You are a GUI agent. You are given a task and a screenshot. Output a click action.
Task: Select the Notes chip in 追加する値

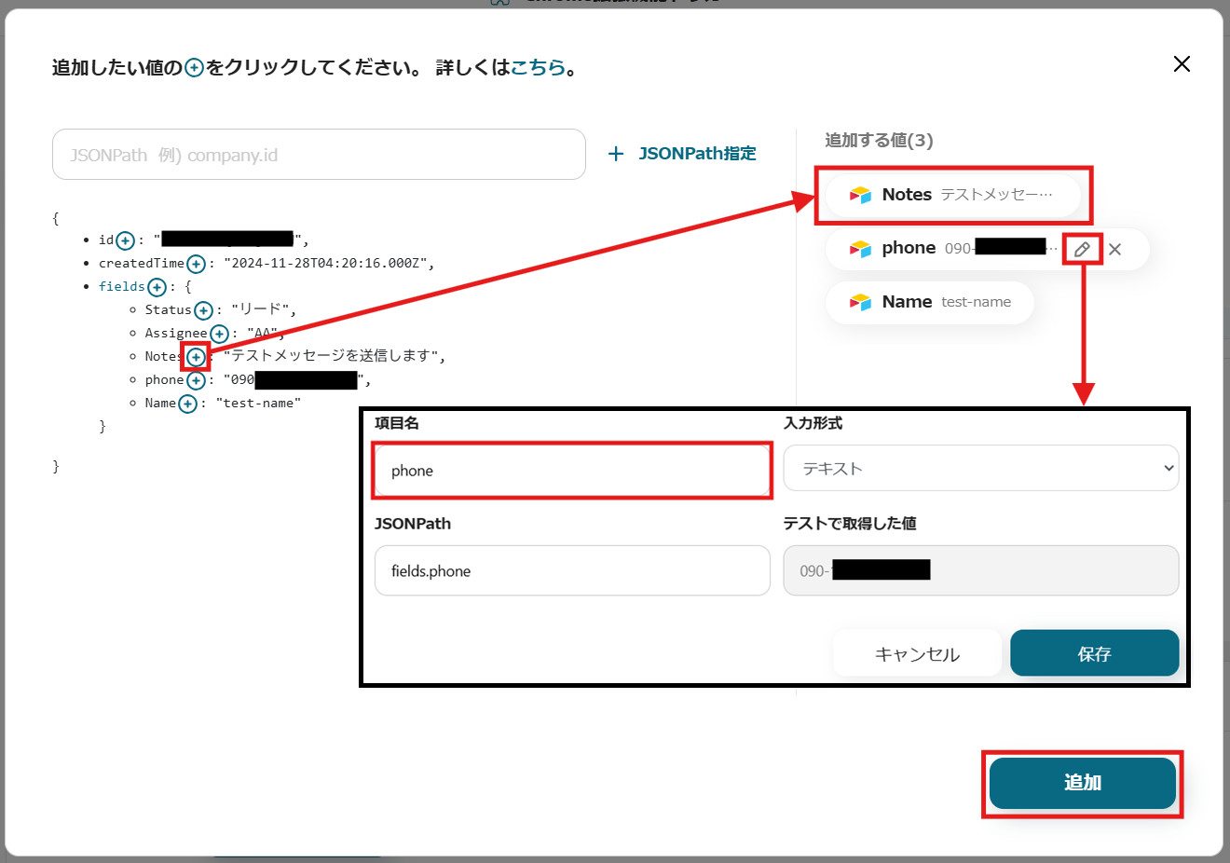952,195
